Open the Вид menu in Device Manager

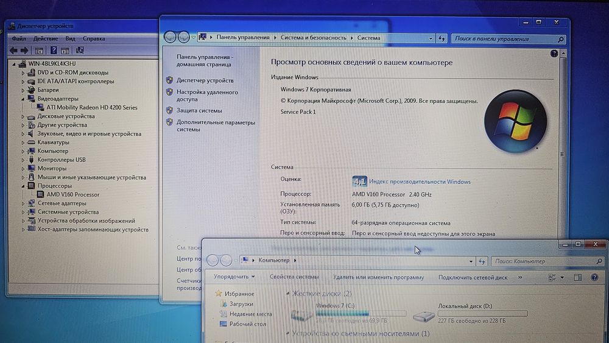pos(70,38)
